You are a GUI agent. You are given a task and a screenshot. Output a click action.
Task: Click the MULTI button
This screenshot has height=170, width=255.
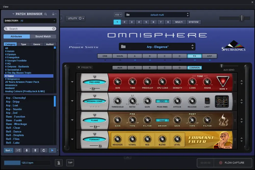(179, 22)
